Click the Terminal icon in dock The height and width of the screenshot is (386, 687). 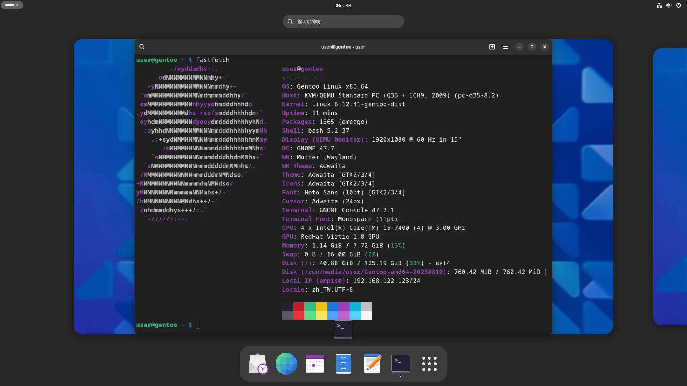pyautogui.click(x=400, y=364)
